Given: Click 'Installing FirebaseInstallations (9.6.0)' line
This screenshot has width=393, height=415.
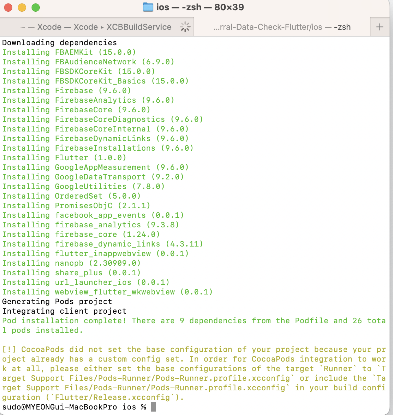Looking at the screenshot, I should tap(98, 148).
